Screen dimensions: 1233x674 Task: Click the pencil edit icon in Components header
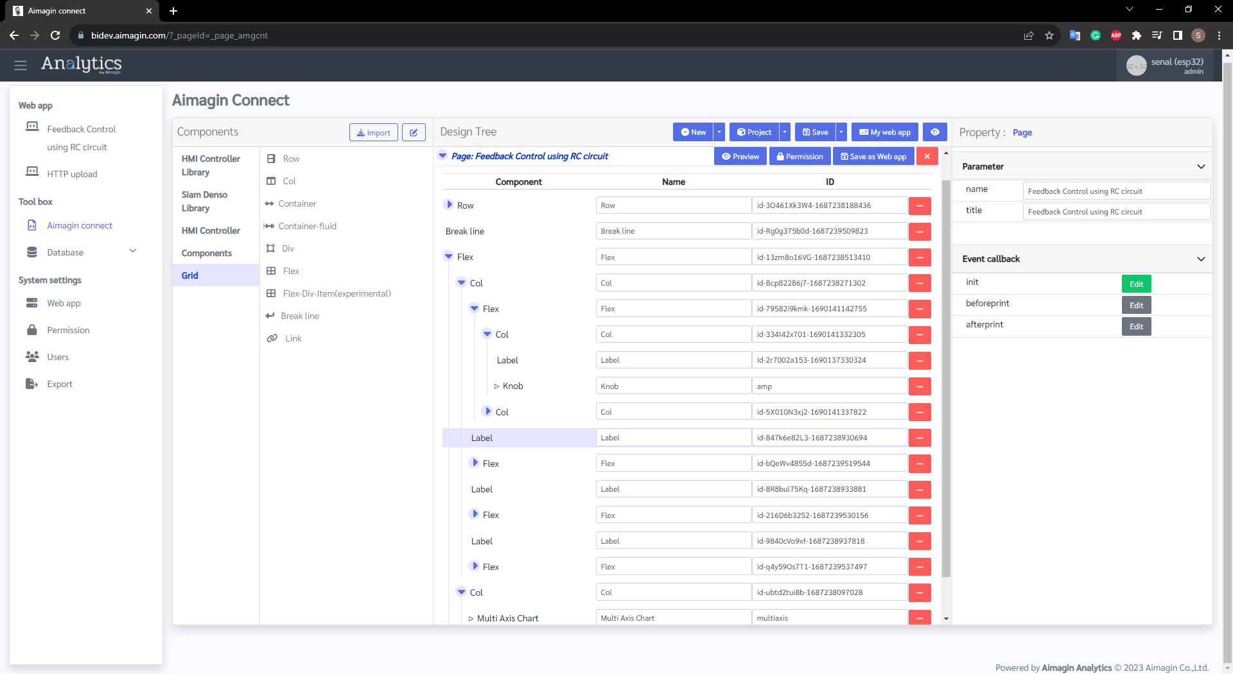point(414,132)
